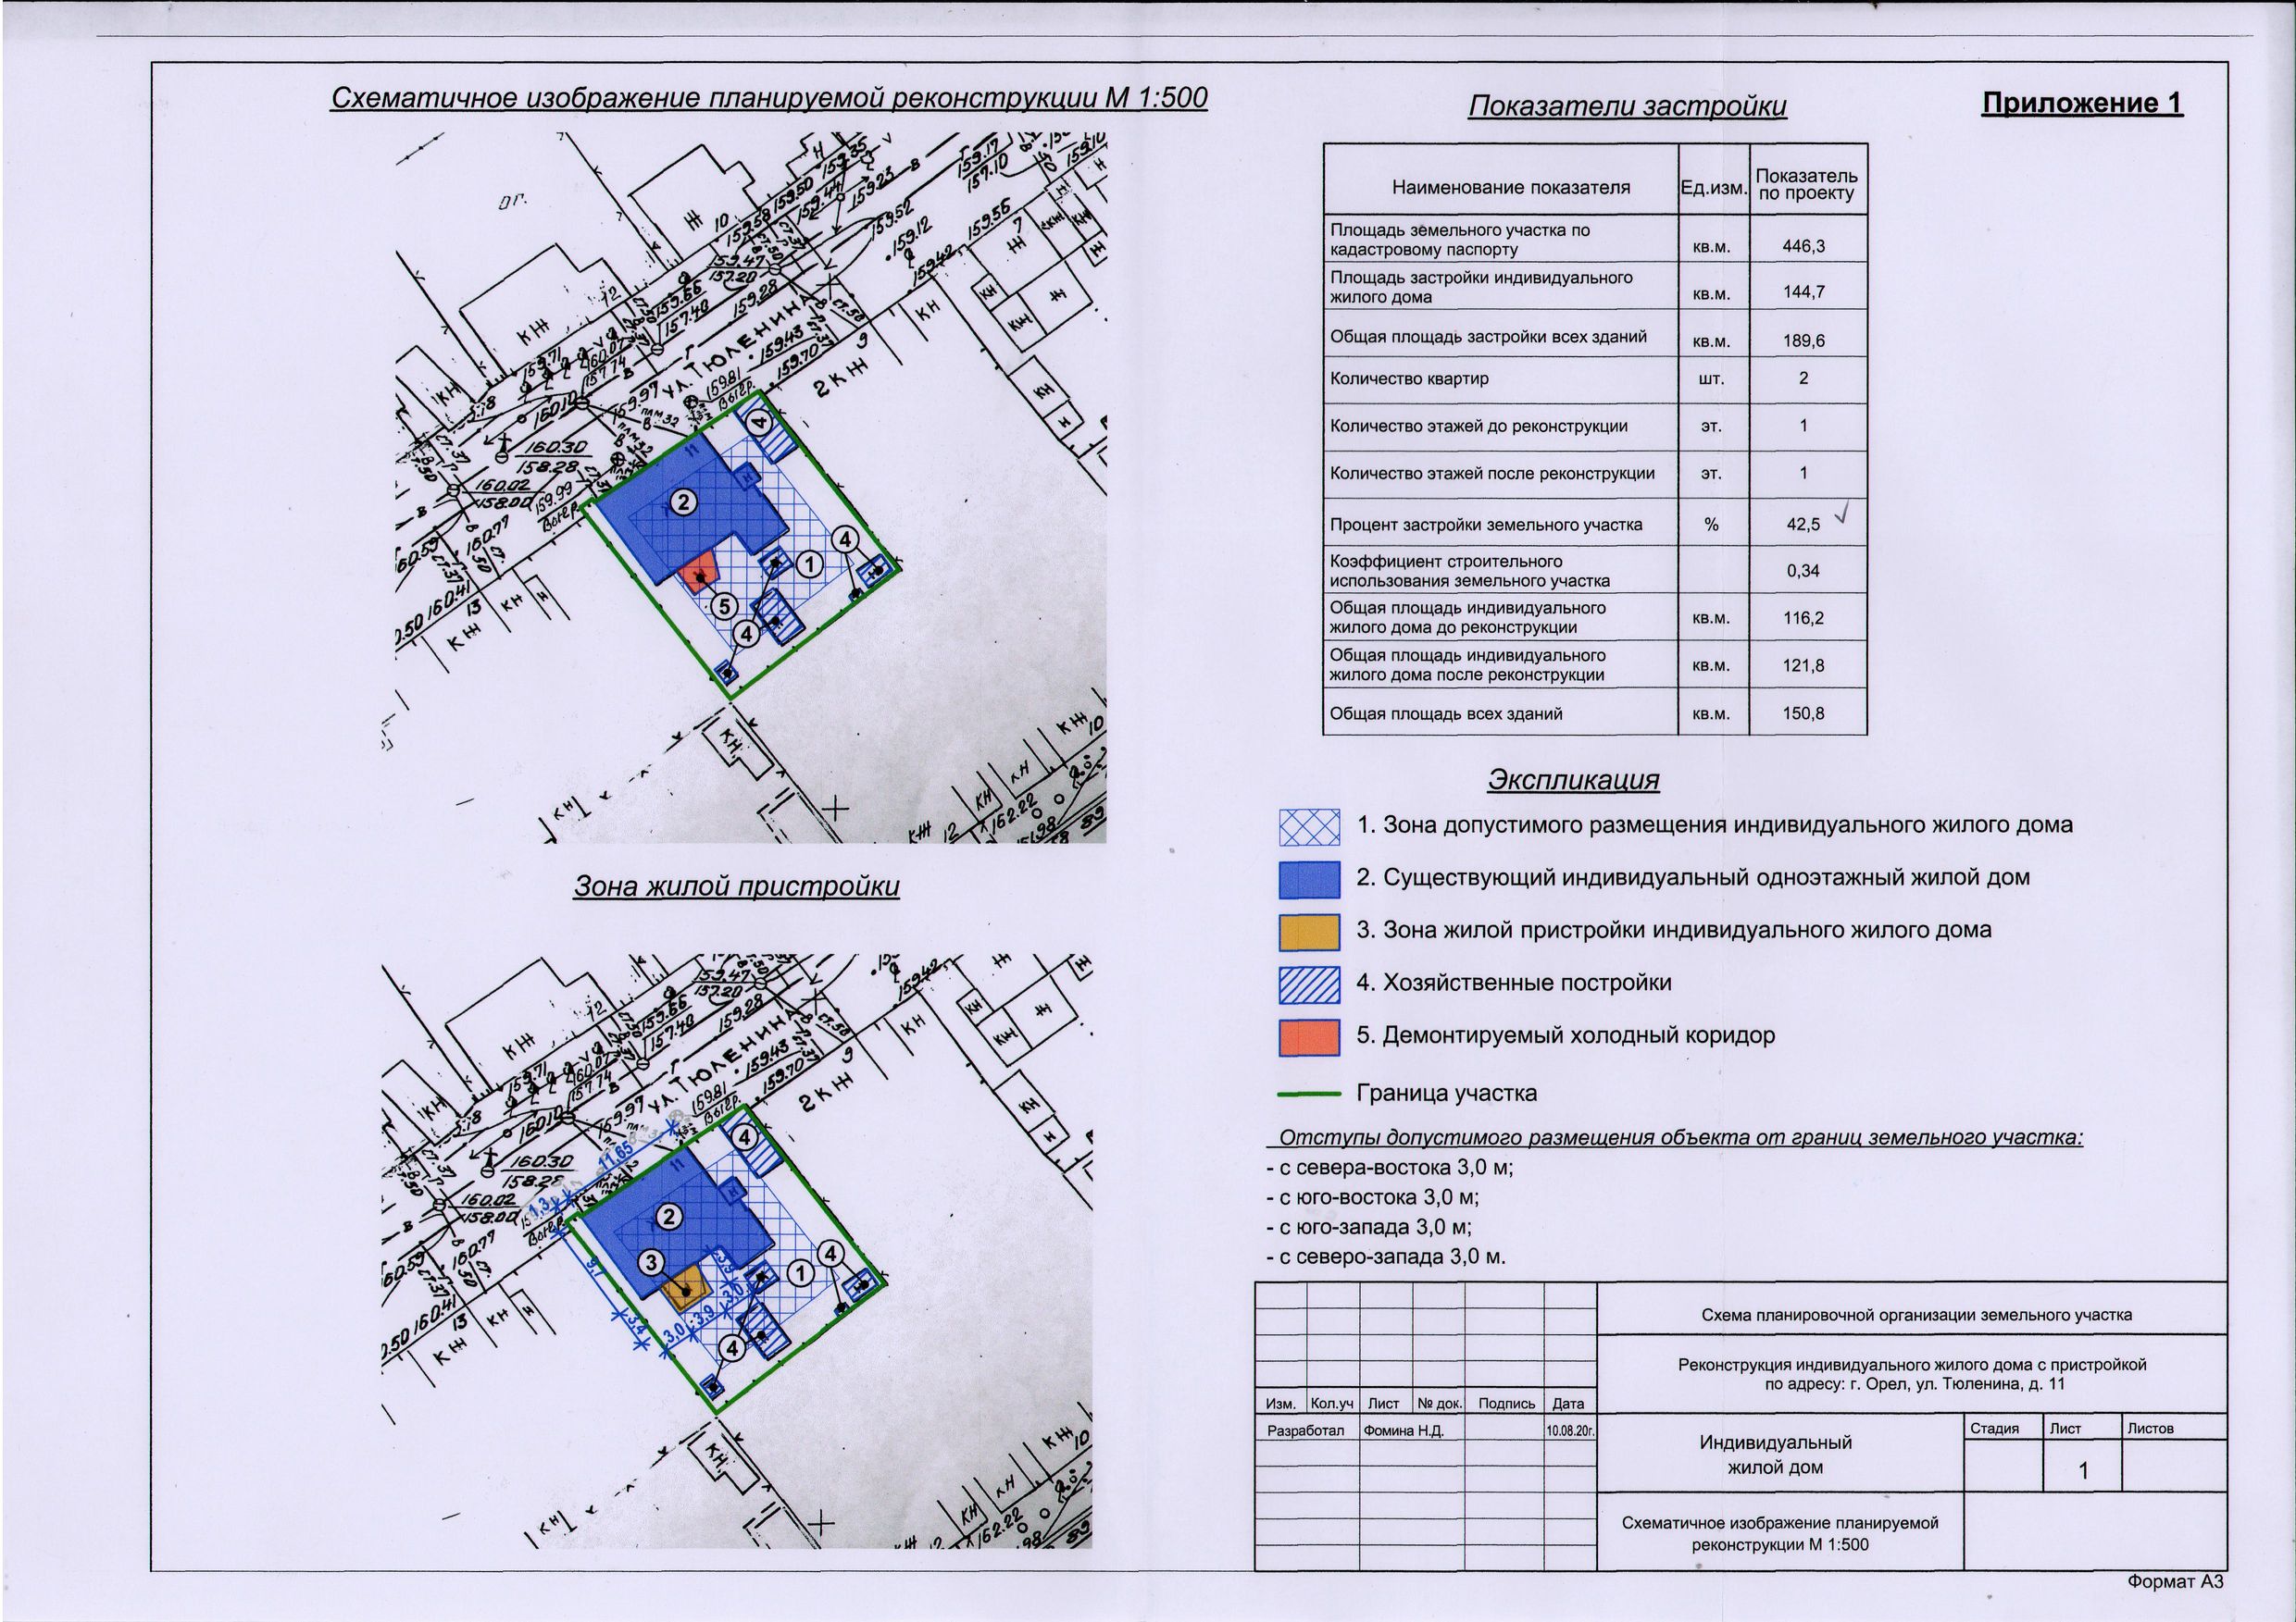The image size is (2296, 1622).
Task: Click the offset line 'с юго-запада 3,0 м'
Action: [x=1369, y=1227]
